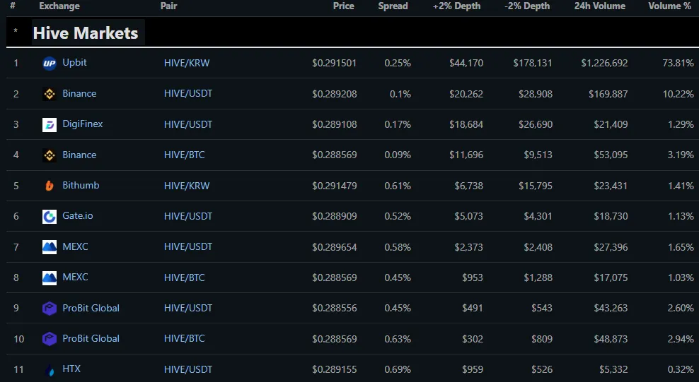Viewport: 699px width, 382px height.
Task: Open the DigiFinex exchange link
Action: [x=83, y=124]
